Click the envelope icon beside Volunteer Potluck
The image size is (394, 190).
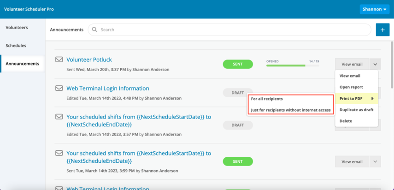point(59,59)
